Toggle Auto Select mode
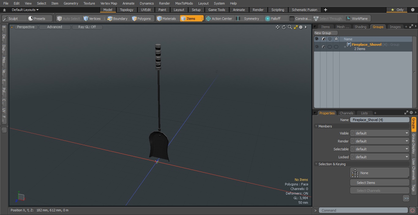 tap(69, 19)
